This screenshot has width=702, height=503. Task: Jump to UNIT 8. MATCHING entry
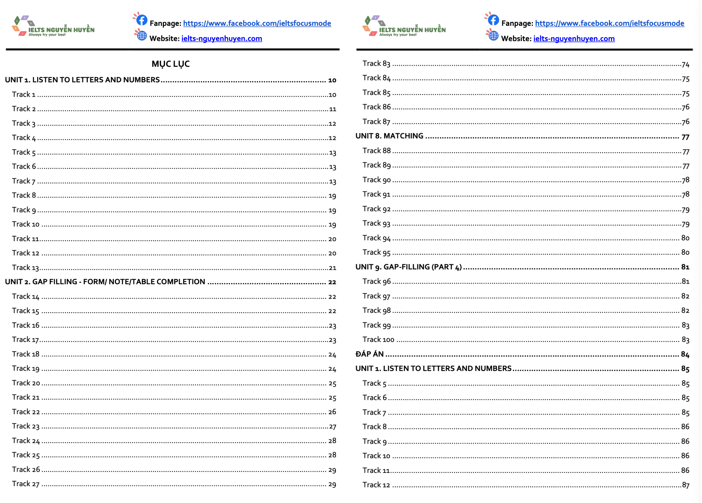click(x=523, y=136)
